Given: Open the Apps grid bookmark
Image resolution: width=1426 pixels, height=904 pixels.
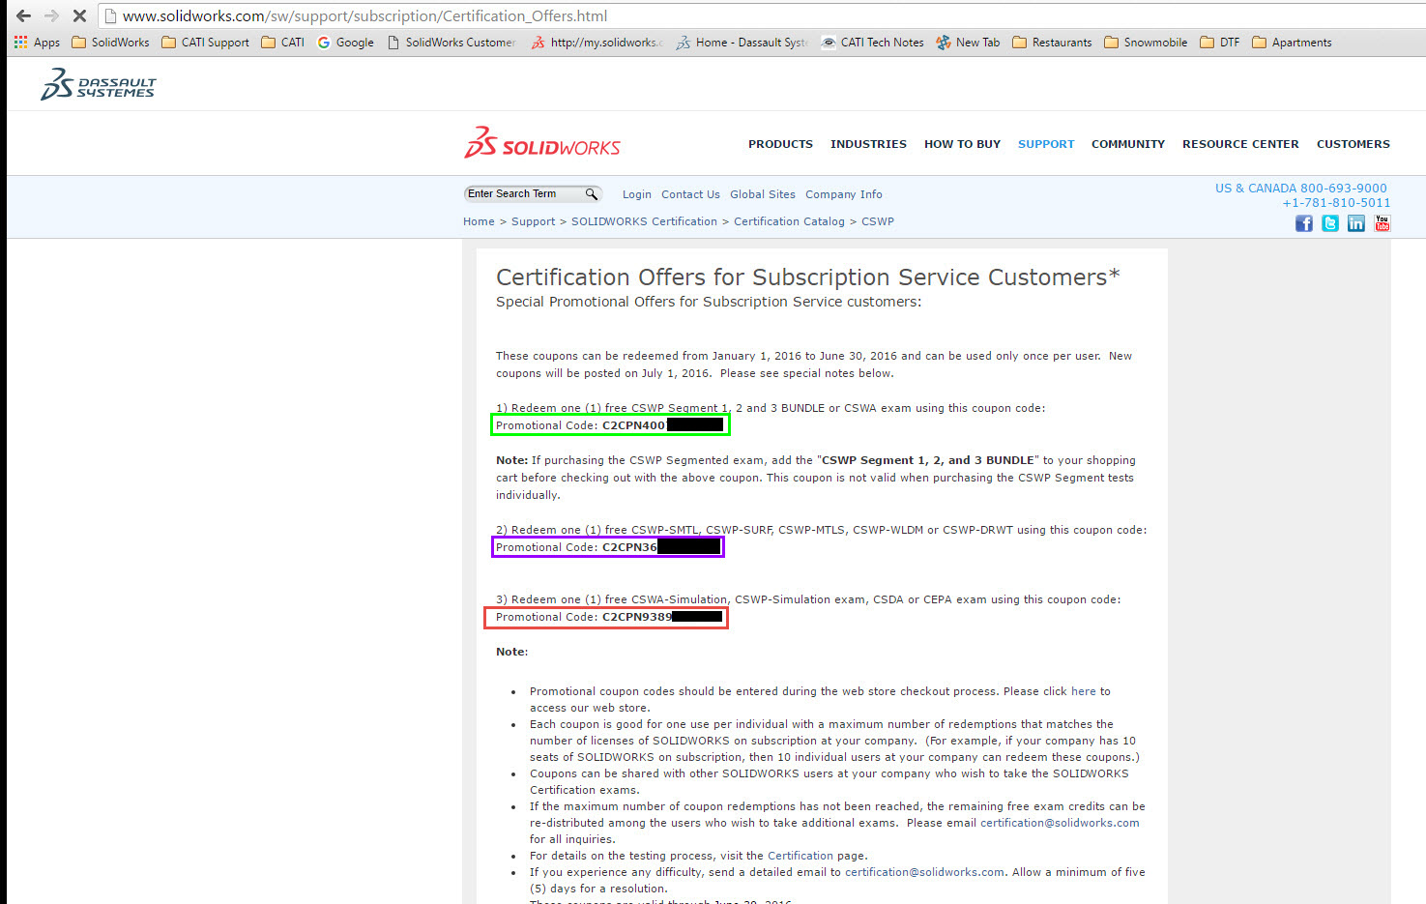Looking at the screenshot, I should (37, 43).
